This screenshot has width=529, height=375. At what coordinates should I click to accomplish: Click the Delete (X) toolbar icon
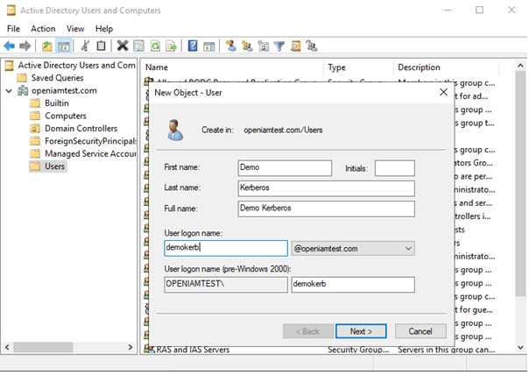pos(123,46)
